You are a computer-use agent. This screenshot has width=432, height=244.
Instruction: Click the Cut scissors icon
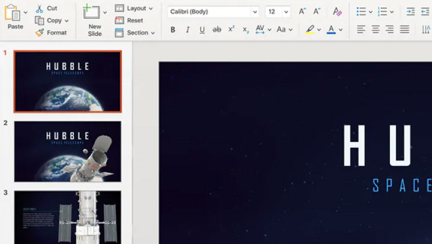point(40,8)
